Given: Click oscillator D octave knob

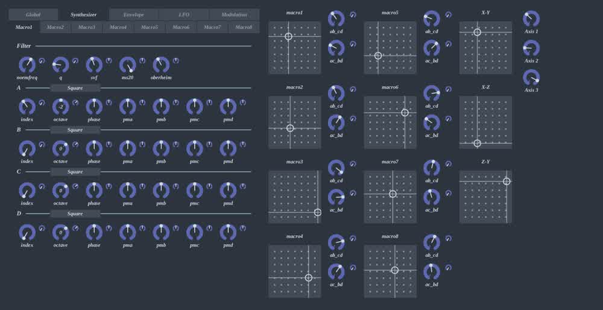Looking at the screenshot, I should [x=60, y=233].
